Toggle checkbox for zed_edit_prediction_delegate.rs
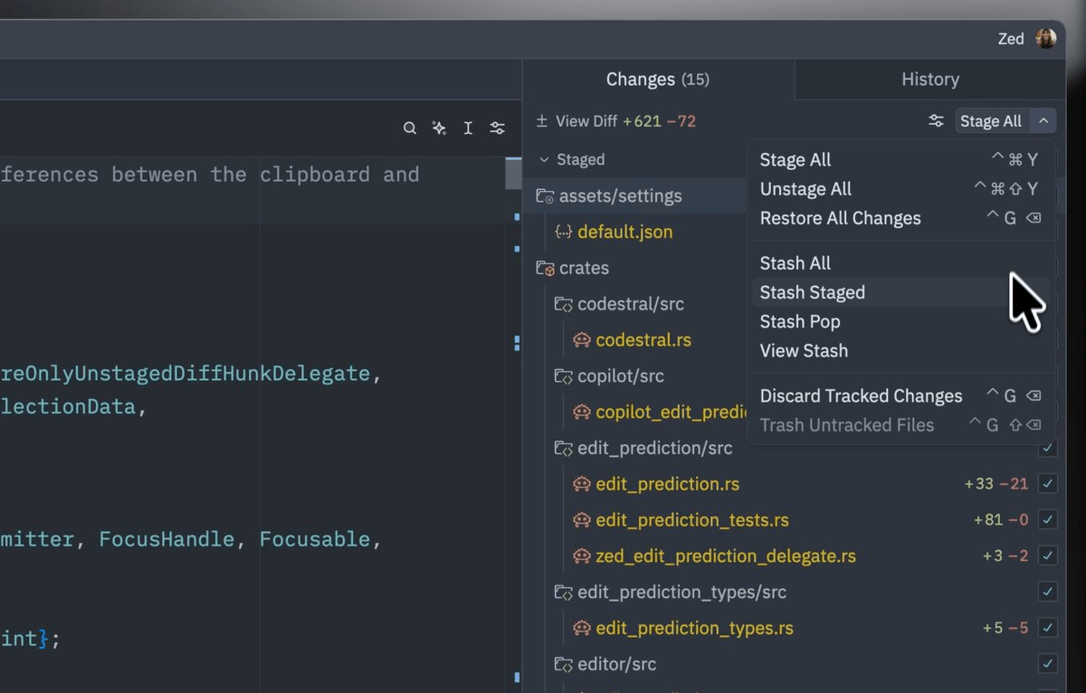Viewport: 1086px width, 693px height. click(1048, 555)
